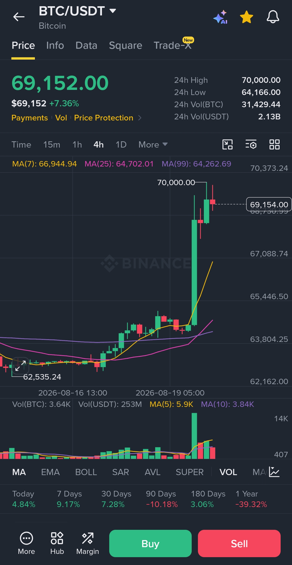292x565 pixels.
Task: Open chart drawing tools icon
Action: click(227, 144)
